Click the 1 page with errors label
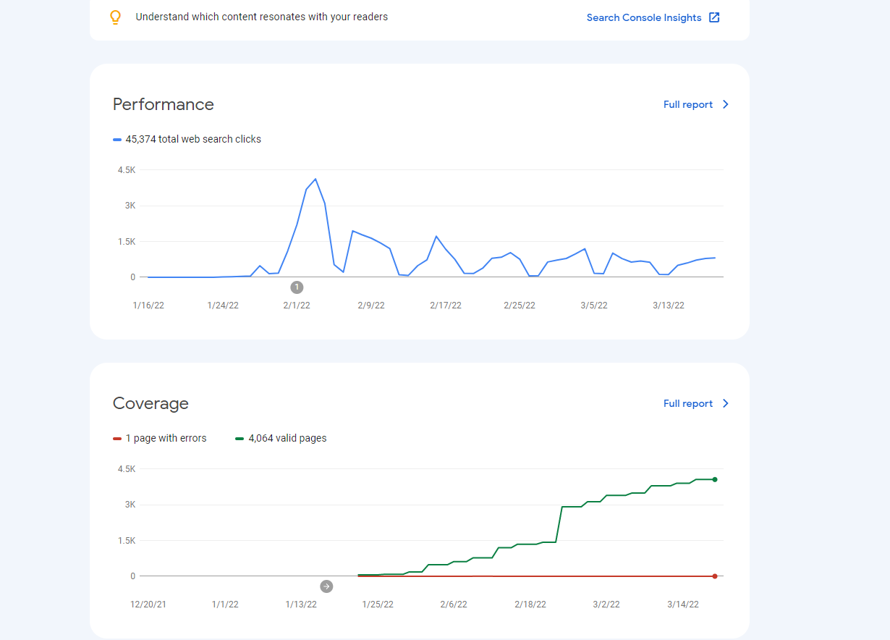Screen dimensions: 890x640 point(166,438)
